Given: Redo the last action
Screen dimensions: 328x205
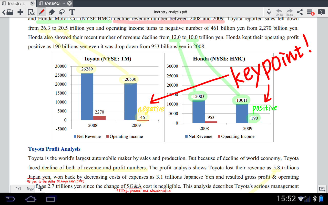Looking at the screenshot, I should click(x=290, y=12).
